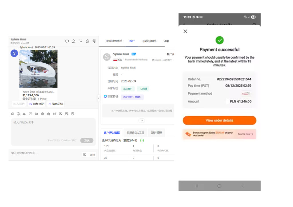Screen dimensions: 293x207
Task: Click the image picture icon in chat toolbar
Action: point(30,114)
